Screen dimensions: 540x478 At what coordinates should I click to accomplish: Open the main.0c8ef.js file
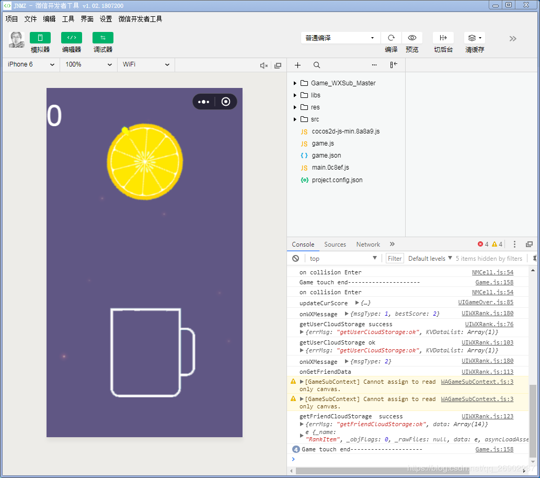coord(330,168)
